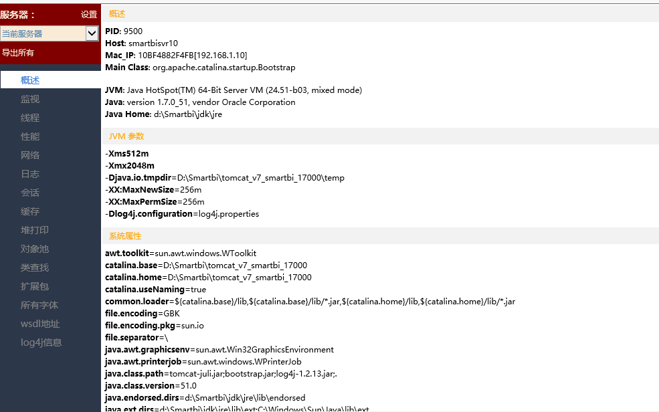Click the catalina.useNaming=true property
The height and width of the screenshot is (412, 659).
pos(155,290)
